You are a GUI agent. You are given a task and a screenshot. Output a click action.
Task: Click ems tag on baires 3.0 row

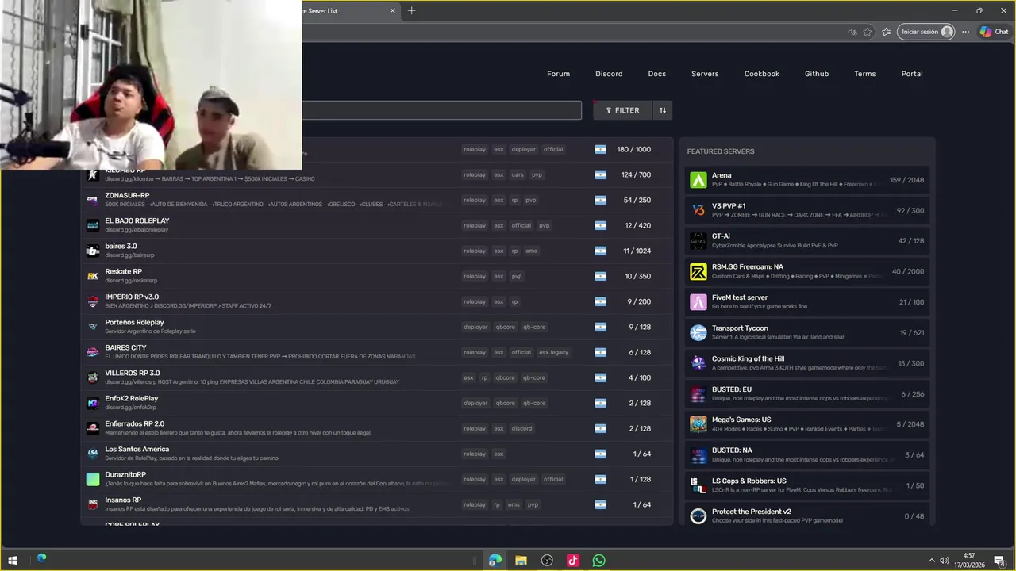[531, 251]
